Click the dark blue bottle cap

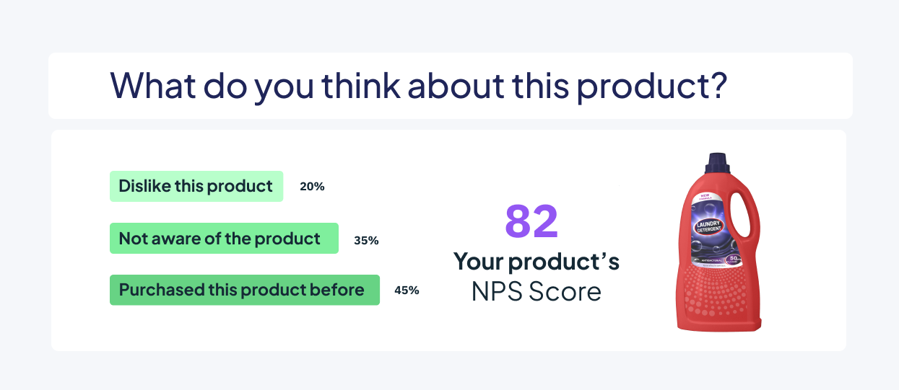click(x=718, y=164)
